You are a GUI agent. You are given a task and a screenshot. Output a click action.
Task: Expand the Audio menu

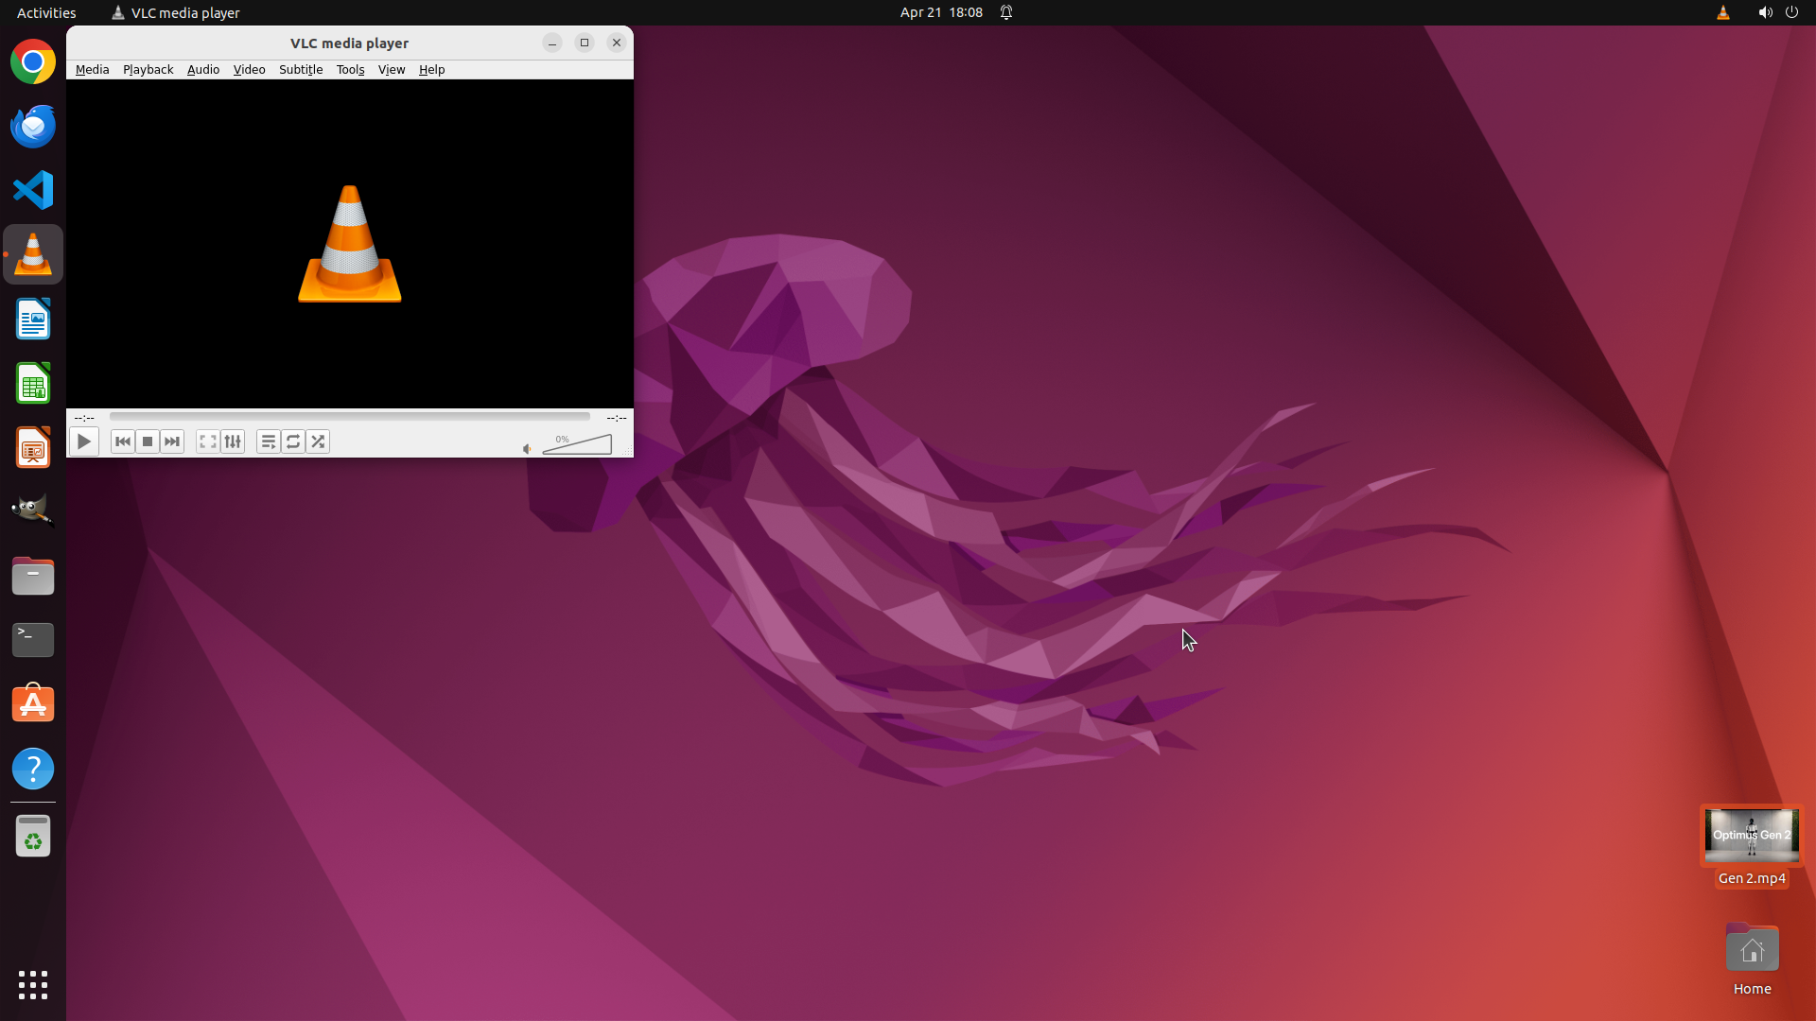(202, 70)
